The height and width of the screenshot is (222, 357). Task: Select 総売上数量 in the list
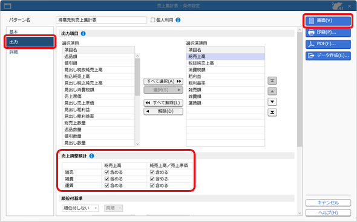(x=99, y=123)
